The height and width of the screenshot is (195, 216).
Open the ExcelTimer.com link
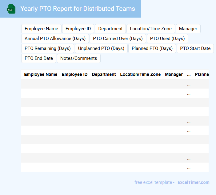pyautogui.click(x=193, y=182)
